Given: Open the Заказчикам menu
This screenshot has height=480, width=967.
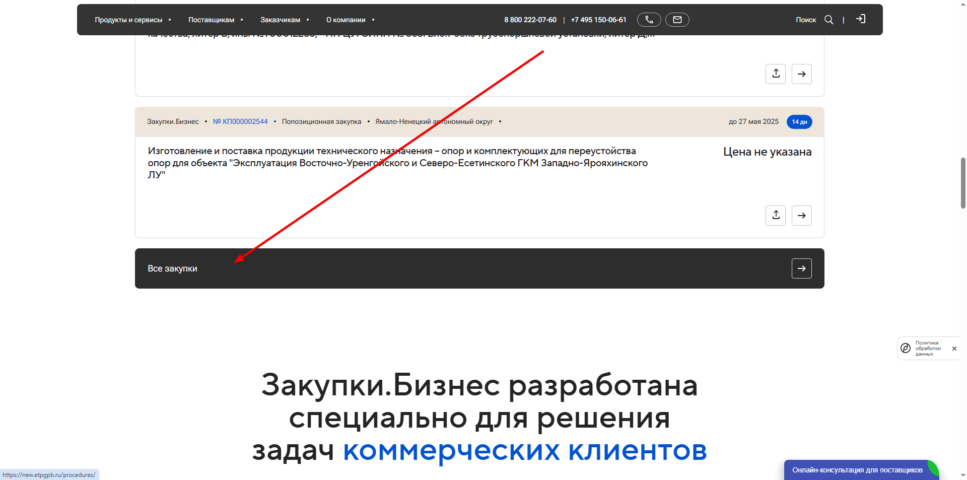Looking at the screenshot, I should [x=280, y=20].
